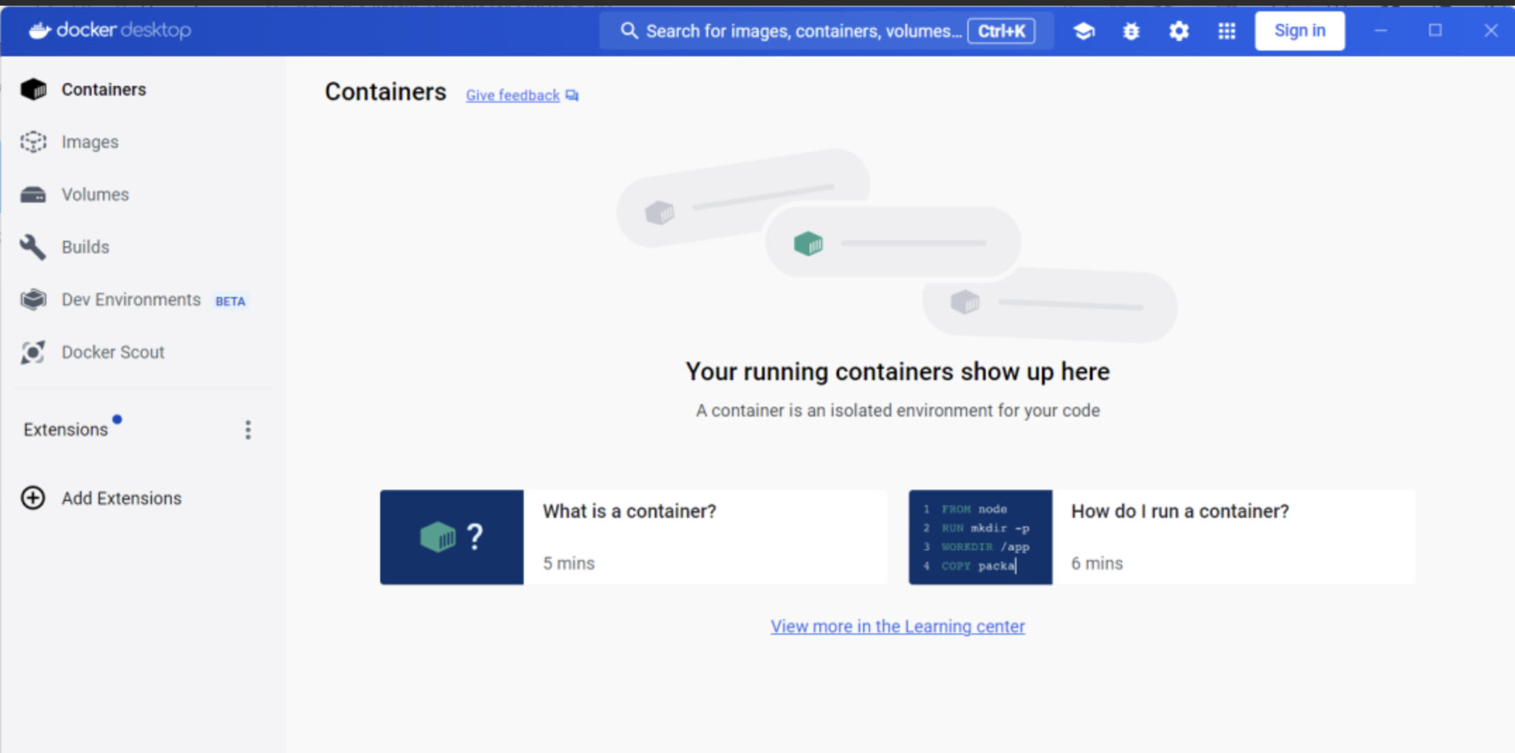Click the Extensions heading

tap(65, 429)
